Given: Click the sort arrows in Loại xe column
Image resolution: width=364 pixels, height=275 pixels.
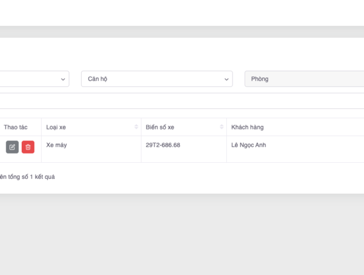Looking at the screenshot, I should click(136, 127).
